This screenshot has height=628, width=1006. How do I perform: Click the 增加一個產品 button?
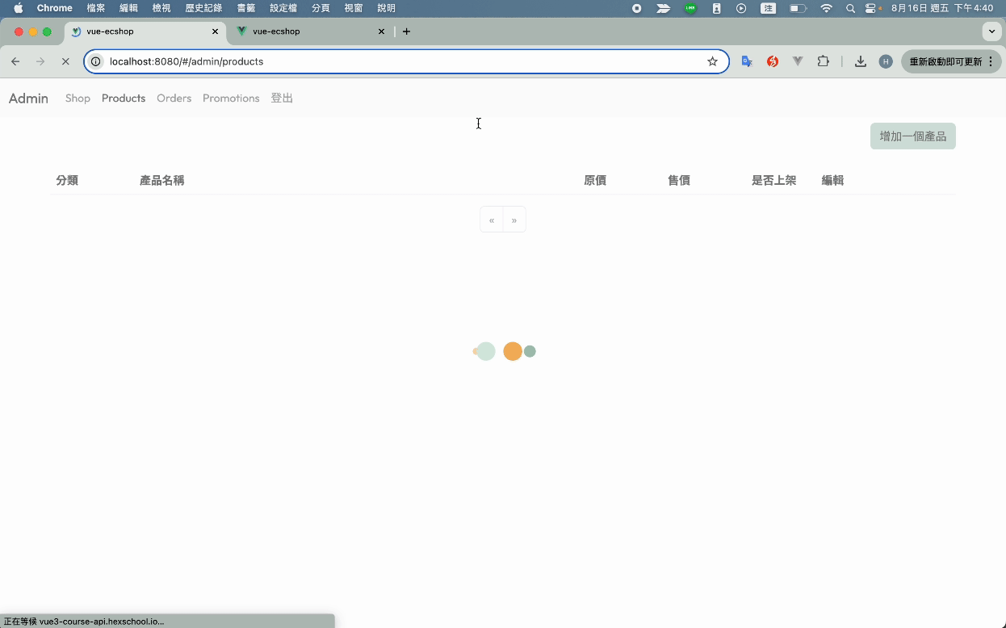[x=912, y=136]
